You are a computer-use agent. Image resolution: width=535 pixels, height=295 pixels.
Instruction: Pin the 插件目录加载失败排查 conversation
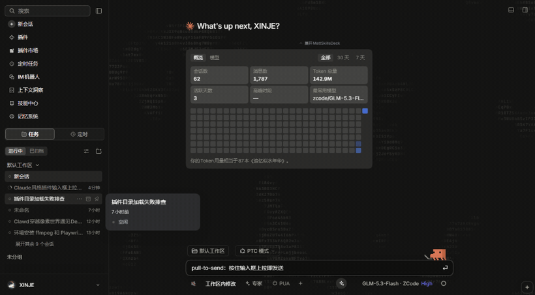pos(97,199)
